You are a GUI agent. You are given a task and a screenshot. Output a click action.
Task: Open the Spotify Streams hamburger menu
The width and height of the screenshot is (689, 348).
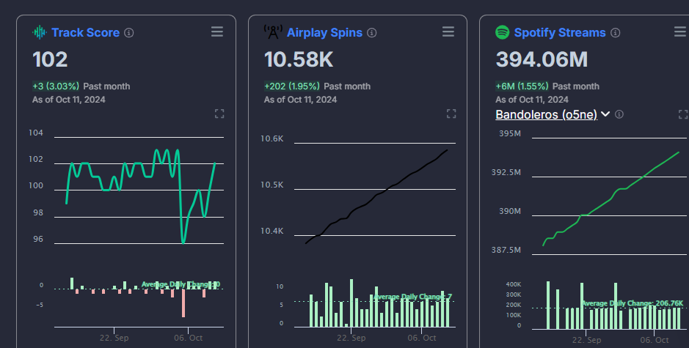point(680,32)
